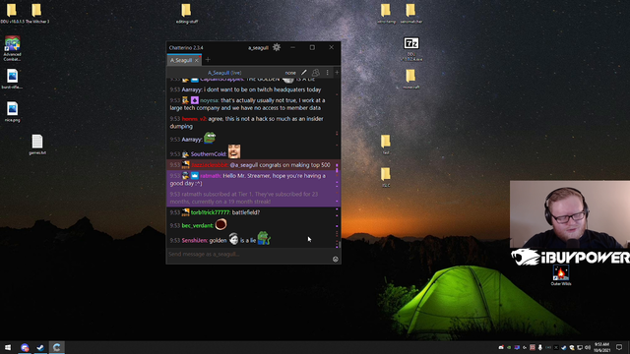Open the 'none' chat mode menu
Image resolution: width=630 pixels, height=354 pixels.
[x=290, y=73]
